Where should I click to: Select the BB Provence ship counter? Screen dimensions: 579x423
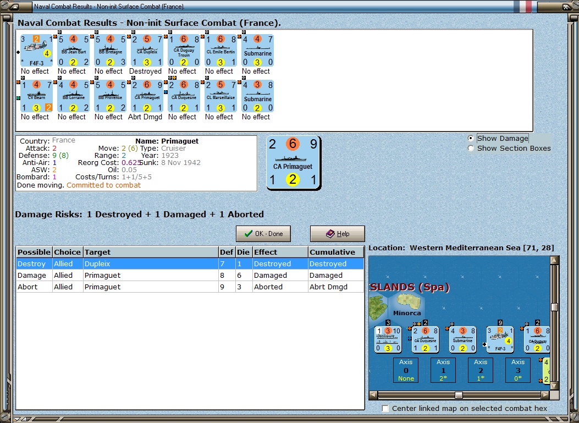(110, 96)
